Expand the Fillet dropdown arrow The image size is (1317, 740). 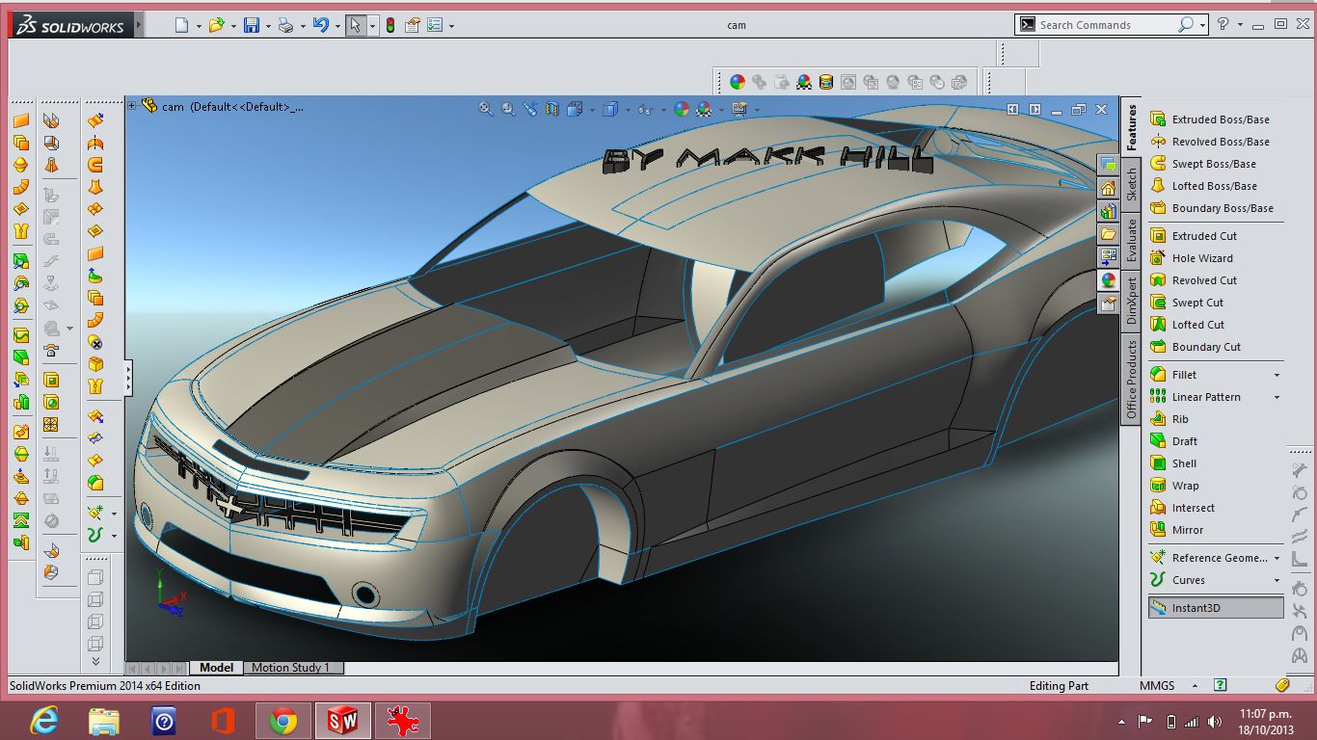1277,375
